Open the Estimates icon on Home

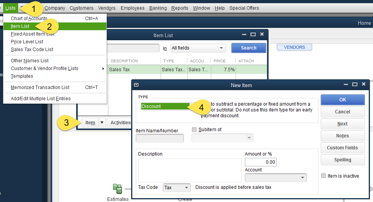[118, 188]
